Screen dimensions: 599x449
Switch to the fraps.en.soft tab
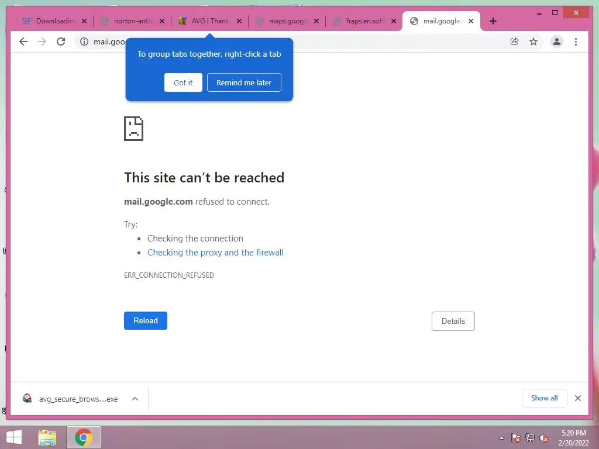[x=364, y=21]
